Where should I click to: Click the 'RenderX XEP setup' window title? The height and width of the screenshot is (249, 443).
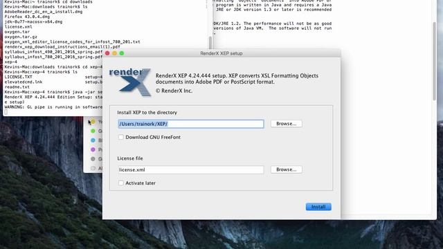[x=221, y=53]
